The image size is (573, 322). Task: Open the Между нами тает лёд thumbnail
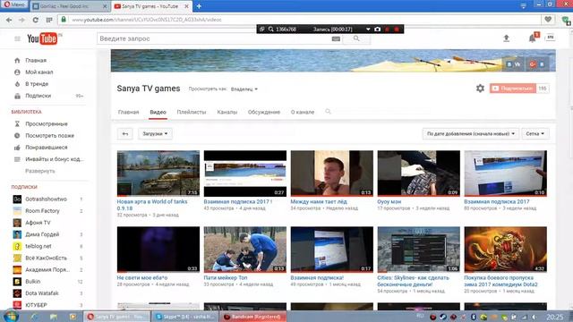(x=332, y=174)
